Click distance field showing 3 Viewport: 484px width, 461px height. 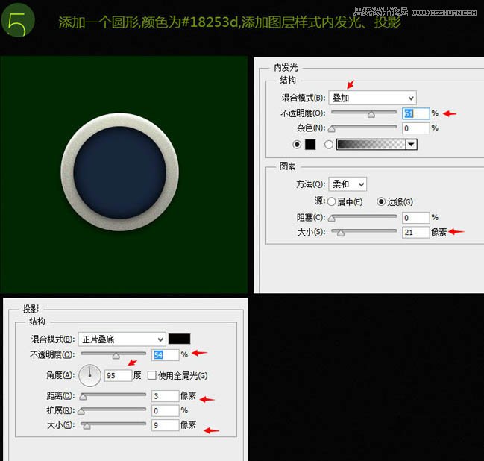[x=165, y=396]
